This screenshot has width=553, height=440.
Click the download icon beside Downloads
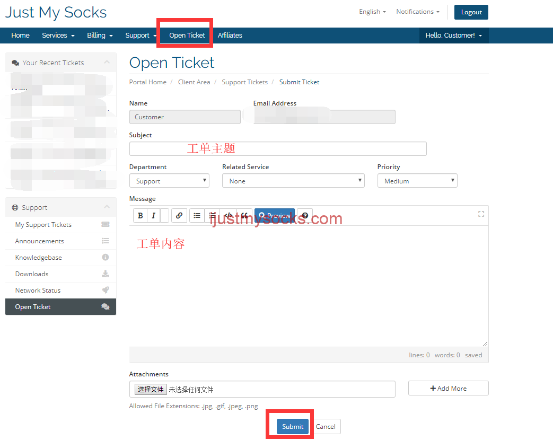106,274
